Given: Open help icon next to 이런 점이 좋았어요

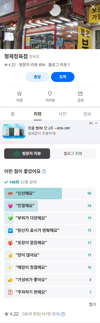Looking at the screenshot, I should tap(44, 171).
